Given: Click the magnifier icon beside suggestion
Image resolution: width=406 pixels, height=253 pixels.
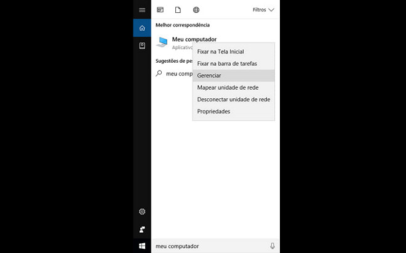Looking at the screenshot, I should click(x=159, y=74).
